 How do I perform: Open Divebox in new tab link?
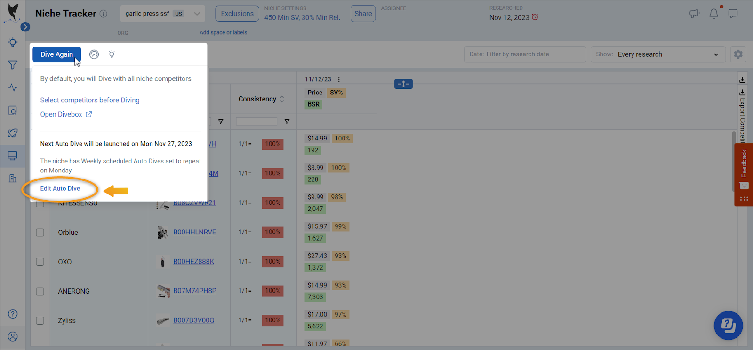point(66,114)
